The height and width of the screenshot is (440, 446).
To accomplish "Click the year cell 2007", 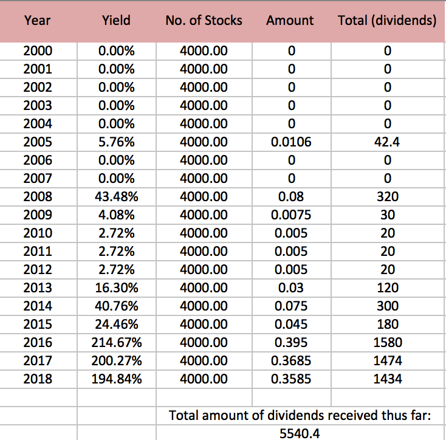I will pos(38,178).
